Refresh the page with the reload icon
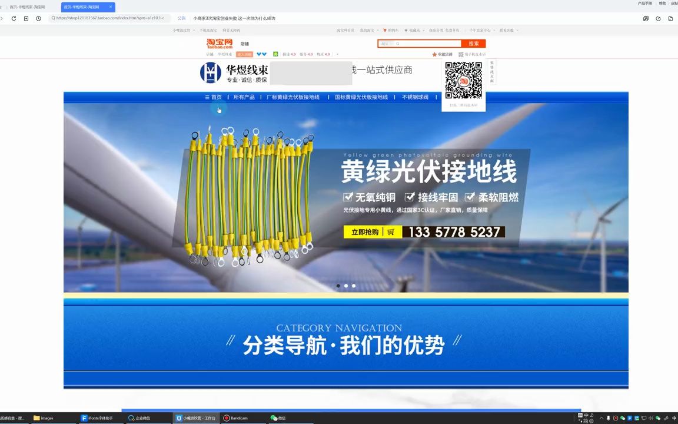 [x=14, y=18]
